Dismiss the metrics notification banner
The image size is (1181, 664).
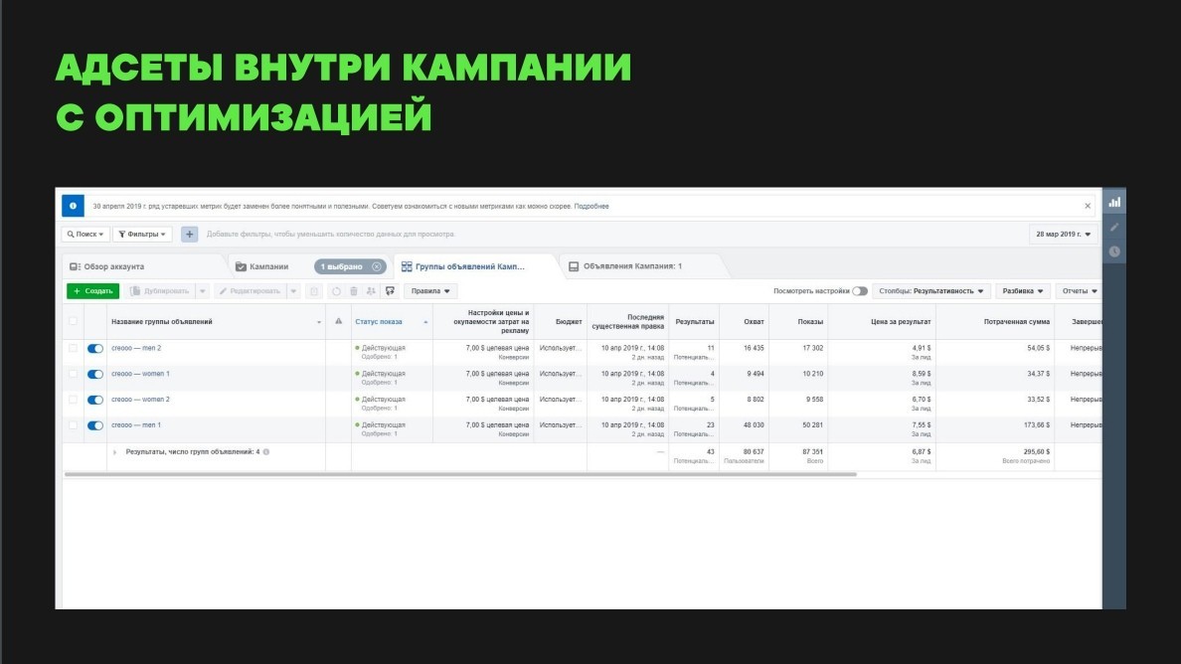click(1088, 206)
